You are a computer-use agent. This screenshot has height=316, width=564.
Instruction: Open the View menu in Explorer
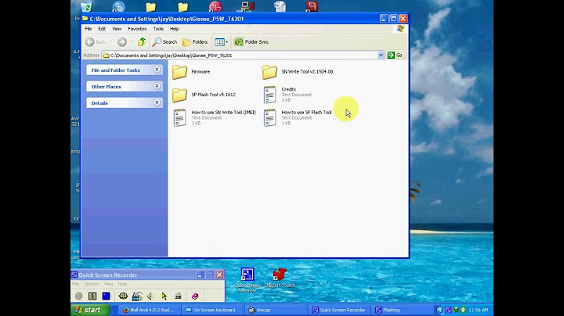[x=117, y=29]
